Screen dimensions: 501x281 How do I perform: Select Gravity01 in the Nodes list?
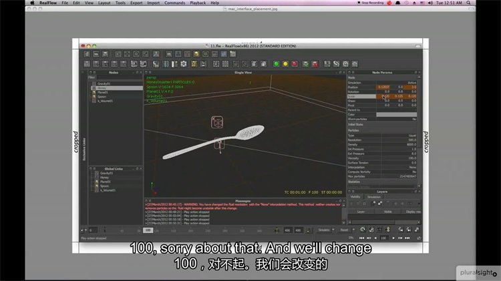click(x=104, y=83)
